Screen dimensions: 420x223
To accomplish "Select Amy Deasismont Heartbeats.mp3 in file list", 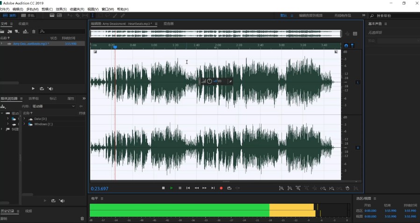I will click(30, 44).
